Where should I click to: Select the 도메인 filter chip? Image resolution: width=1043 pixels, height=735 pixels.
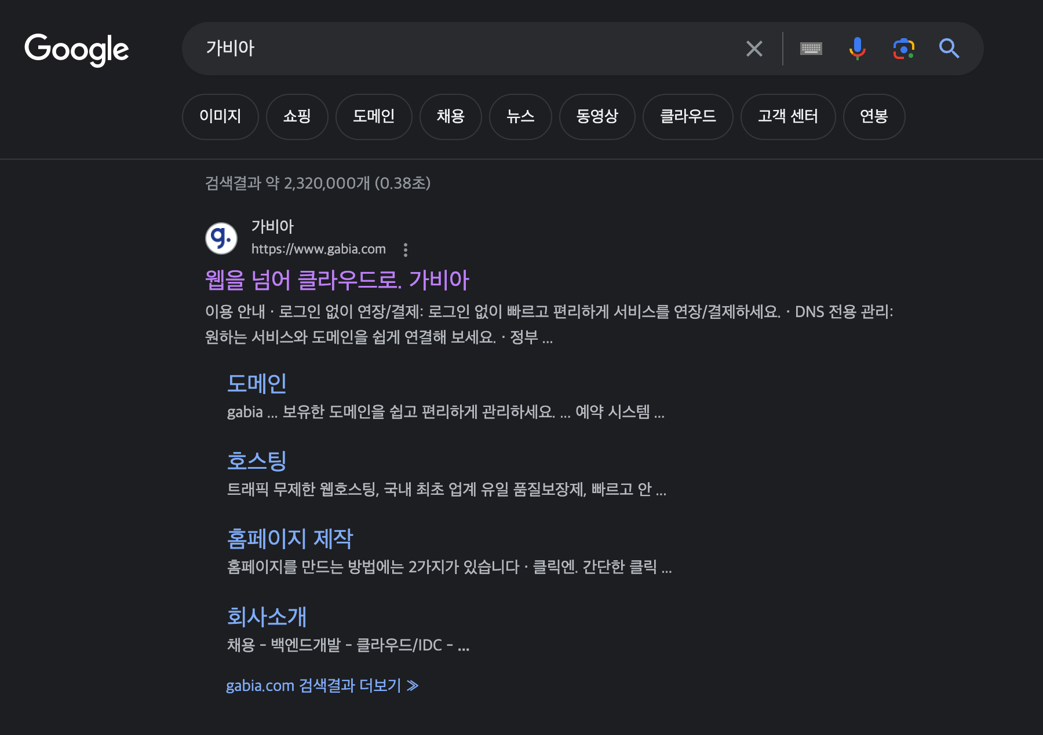(374, 116)
